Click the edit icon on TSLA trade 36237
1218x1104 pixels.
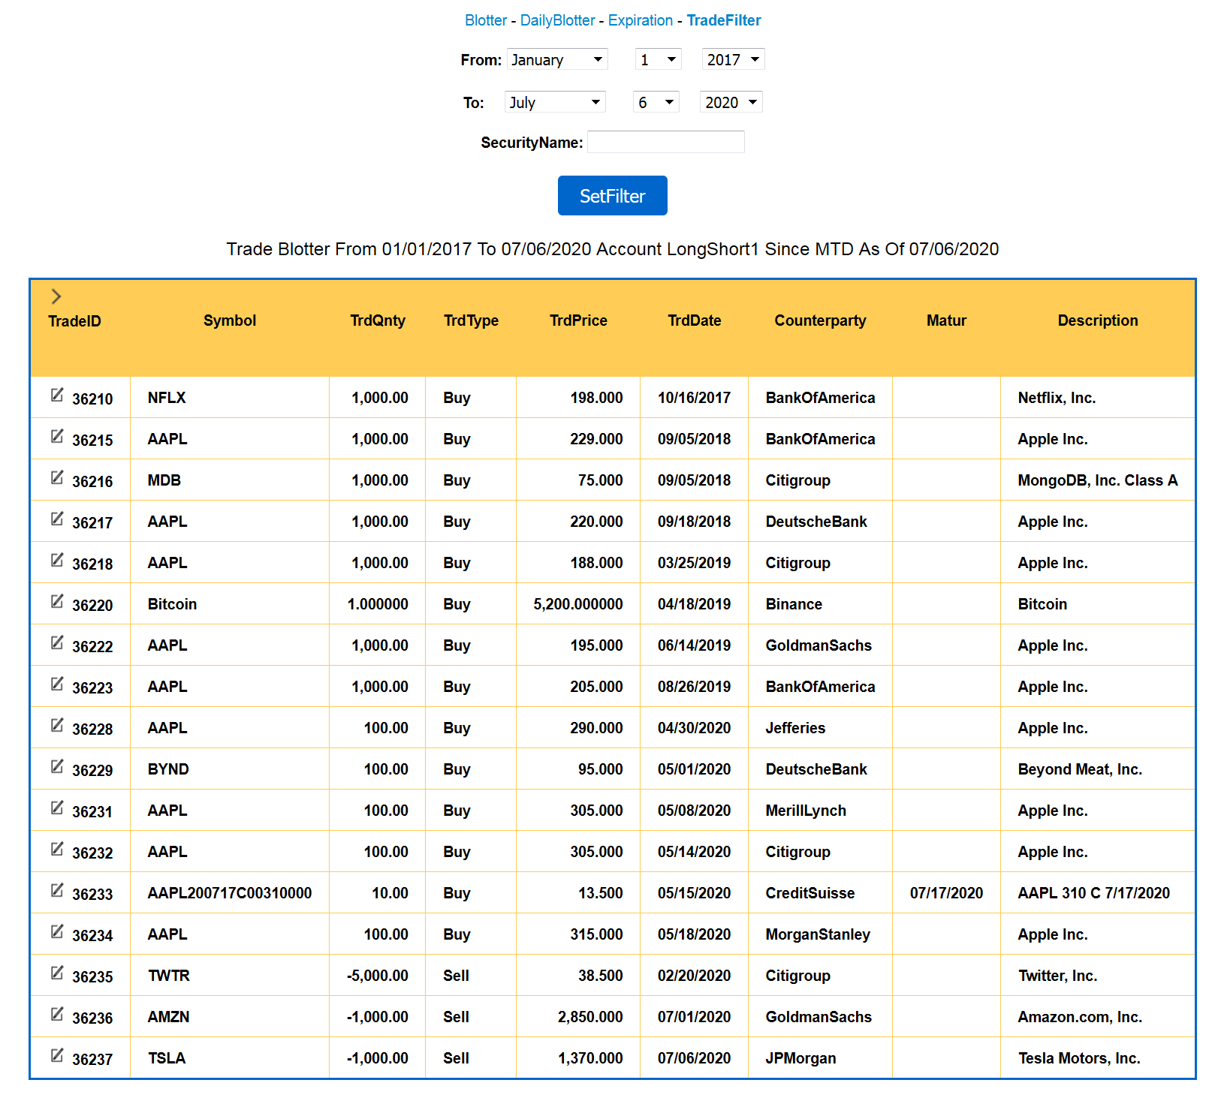click(x=57, y=1054)
